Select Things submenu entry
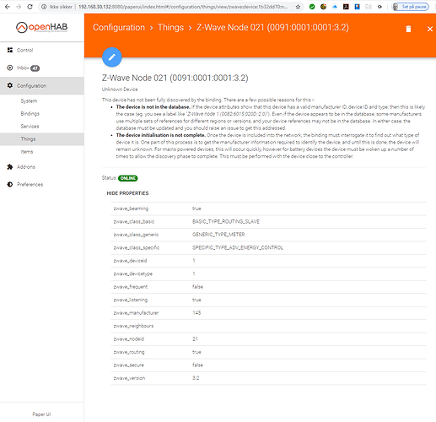436x422 pixels. coord(42,139)
